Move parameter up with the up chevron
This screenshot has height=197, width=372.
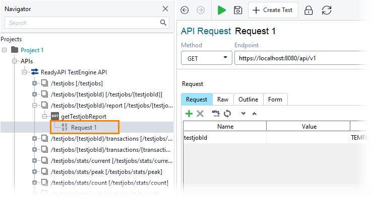click(x=255, y=114)
